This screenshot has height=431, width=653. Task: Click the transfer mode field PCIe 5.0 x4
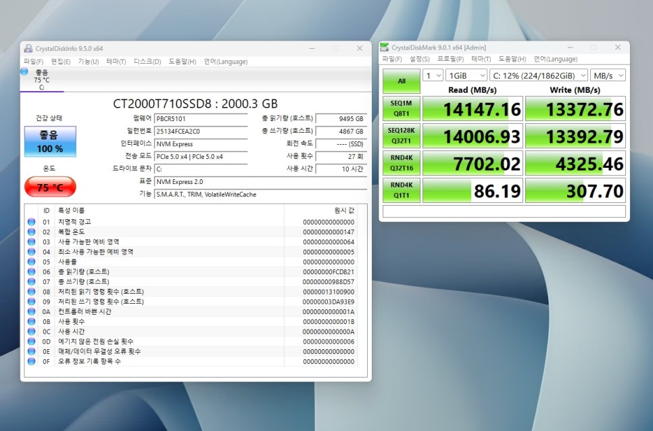201,157
